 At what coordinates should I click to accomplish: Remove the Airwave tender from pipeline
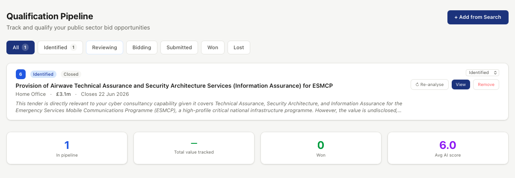click(x=486, y=84)
